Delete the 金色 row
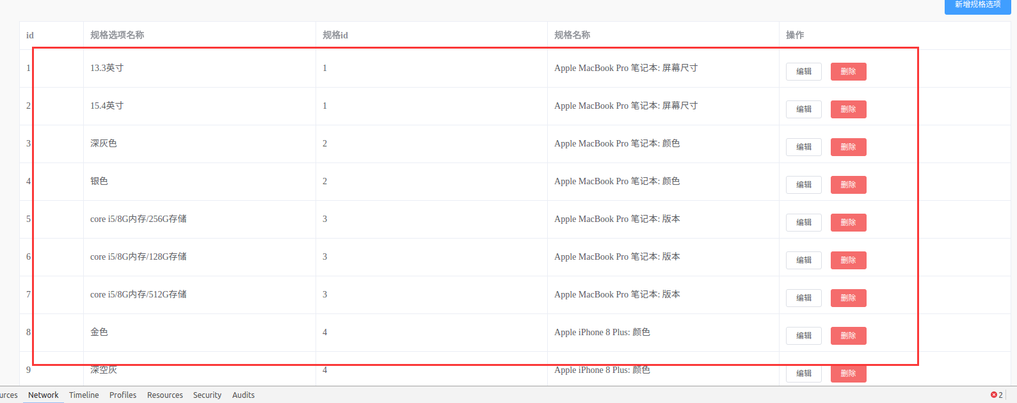This screenshot has height=403, width=1017. [x=848, y=336]
